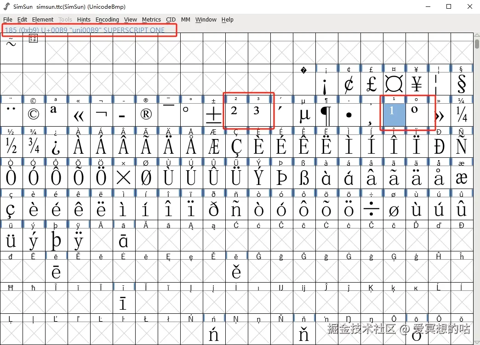Select the plus-minus sign glyph cell
The width and height of the screenshot is (480, 345).
click(214, 115)
